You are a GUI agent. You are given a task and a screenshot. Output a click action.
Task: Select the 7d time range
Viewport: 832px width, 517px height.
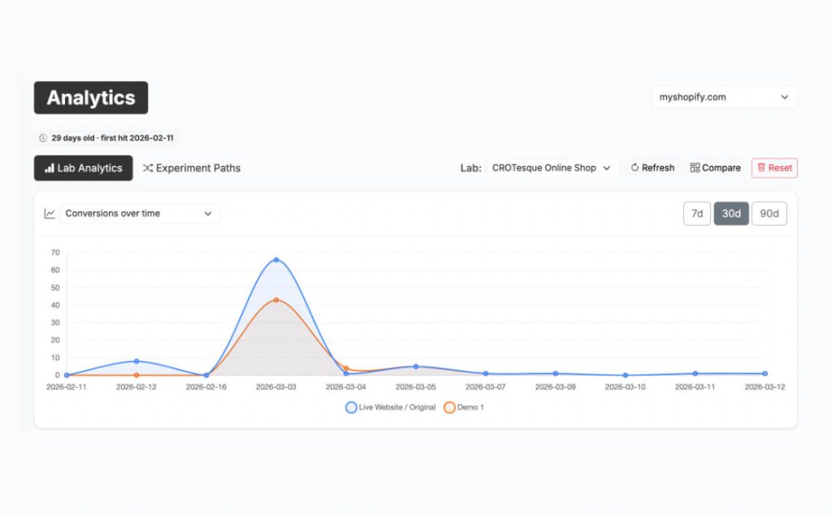[697, 214]
